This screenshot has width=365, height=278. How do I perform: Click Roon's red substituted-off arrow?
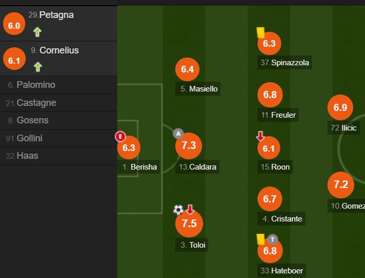[260, 136]
